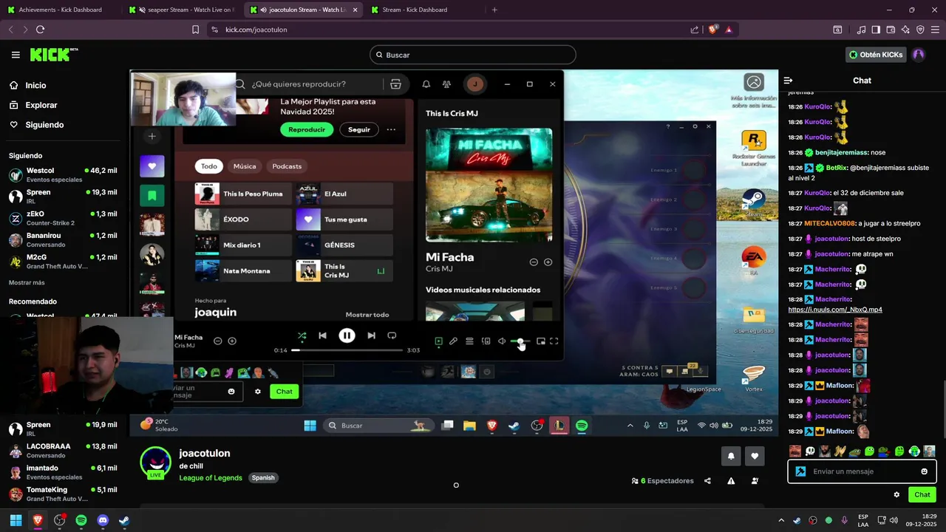Screen dimensions: 946x532
Task: Expand followed list with Mostrar más
Action: click(27, 283)
